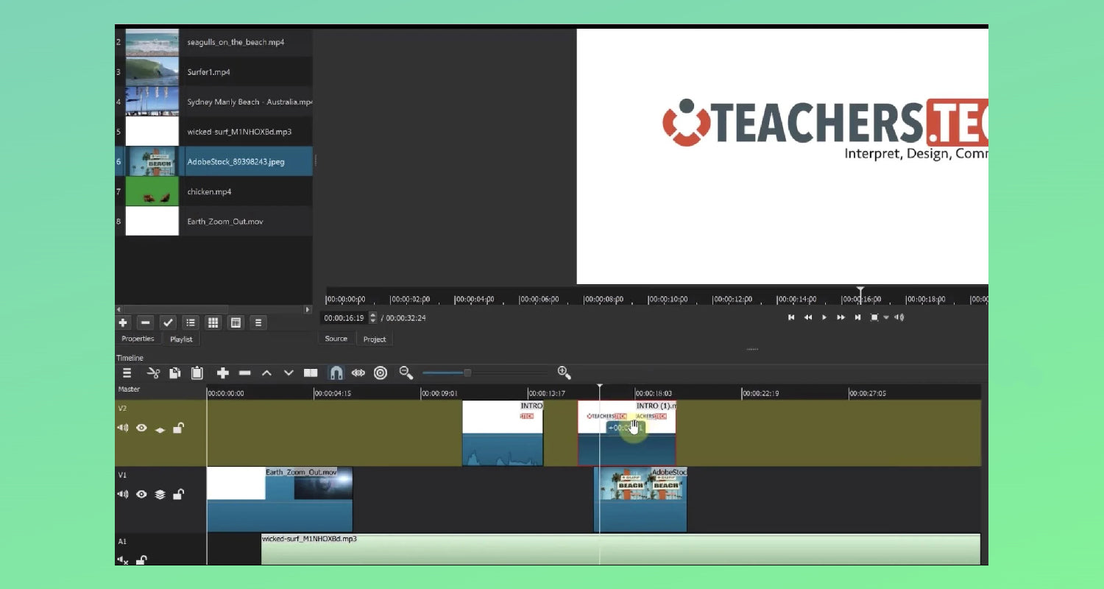Click the play button in player

tap(824, 317)
